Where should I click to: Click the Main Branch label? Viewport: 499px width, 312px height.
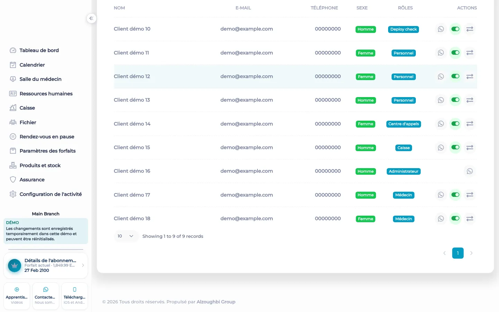click(46, 214)
